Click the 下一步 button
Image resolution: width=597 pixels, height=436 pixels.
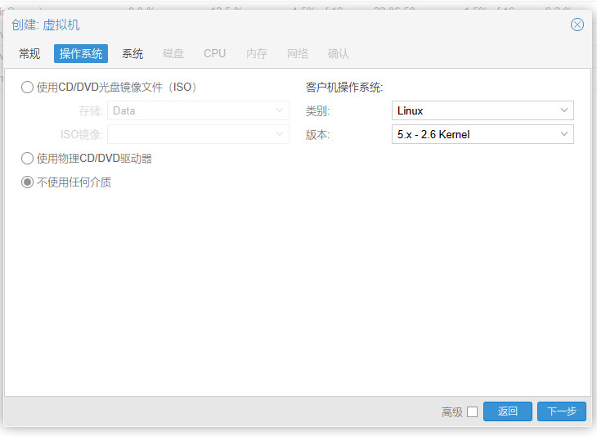(561, 411)
